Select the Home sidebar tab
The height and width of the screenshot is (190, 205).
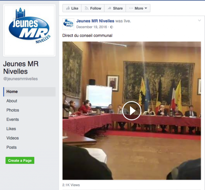coord(12,91)
